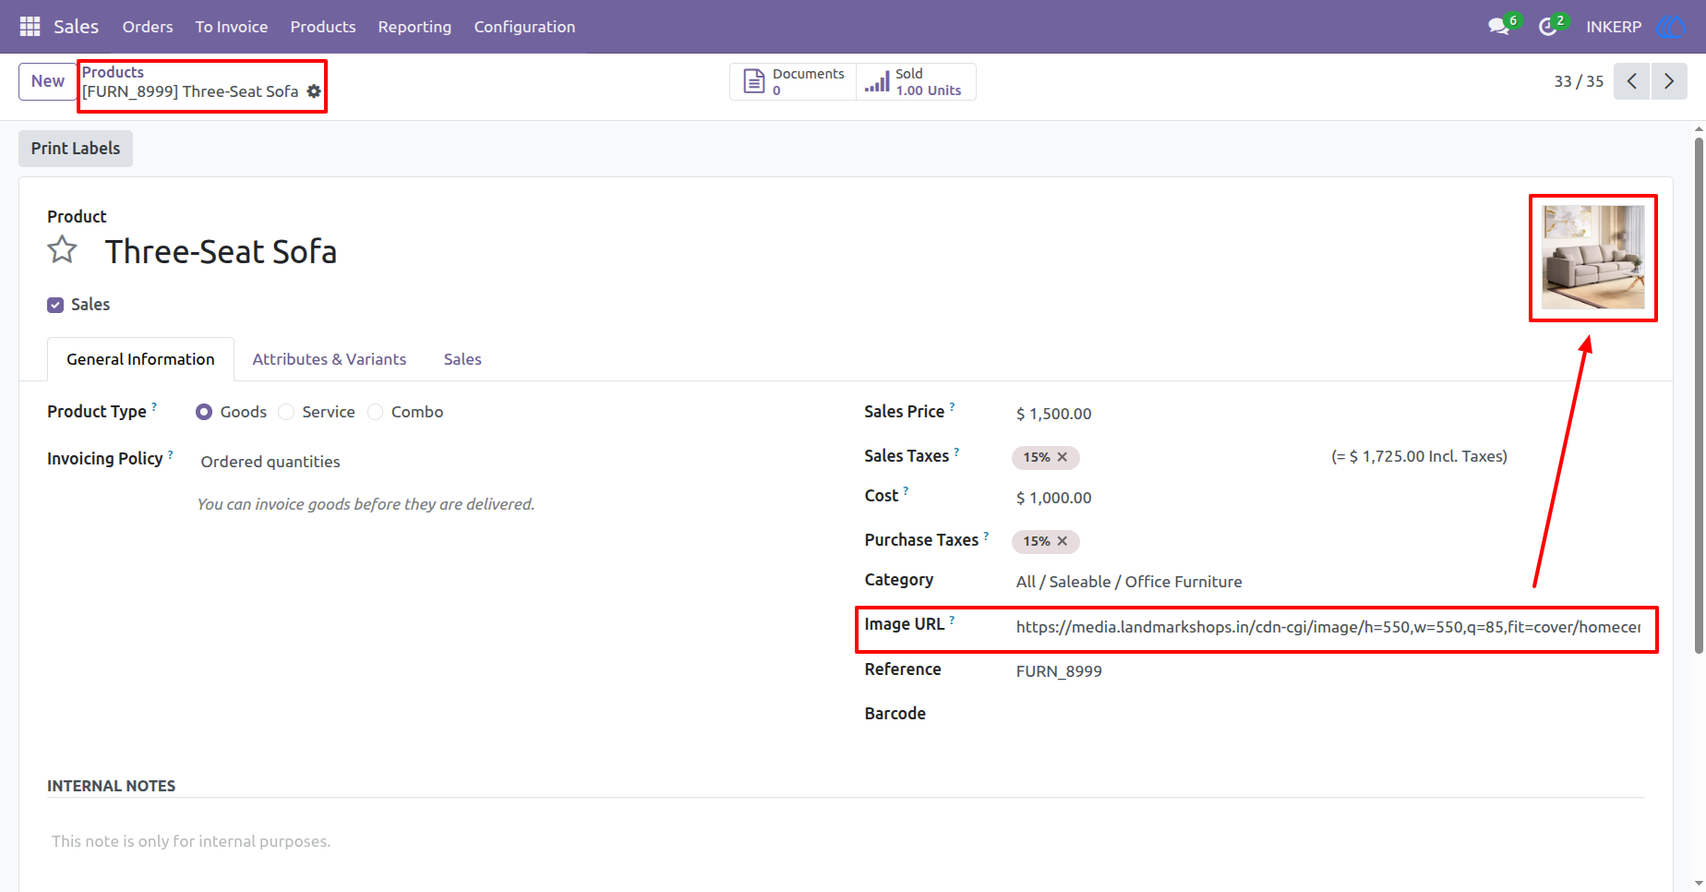Go to next record arrow
The image size is (1706, 892).
coord(1669,81)
